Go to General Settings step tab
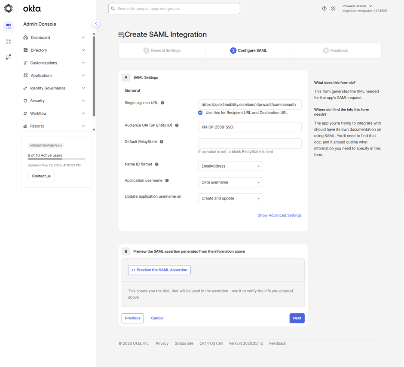This screenshot has width=404, height=367. click(x=162, y=51)
